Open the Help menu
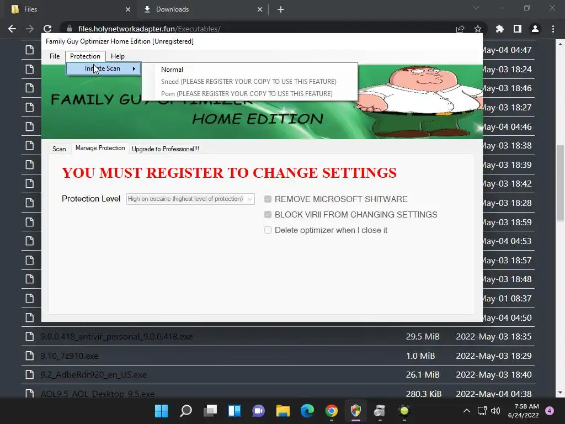This screenshot has height=424, width=565. click(x=118, y=56)
